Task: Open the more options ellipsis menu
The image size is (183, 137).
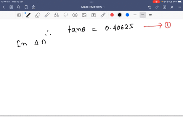Action: [179, 7]
